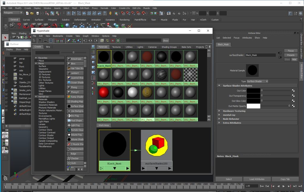This screenshot has width=304, height=192.
Task: Click the save scene icon in status line
Action: click(x=38, y=13)
